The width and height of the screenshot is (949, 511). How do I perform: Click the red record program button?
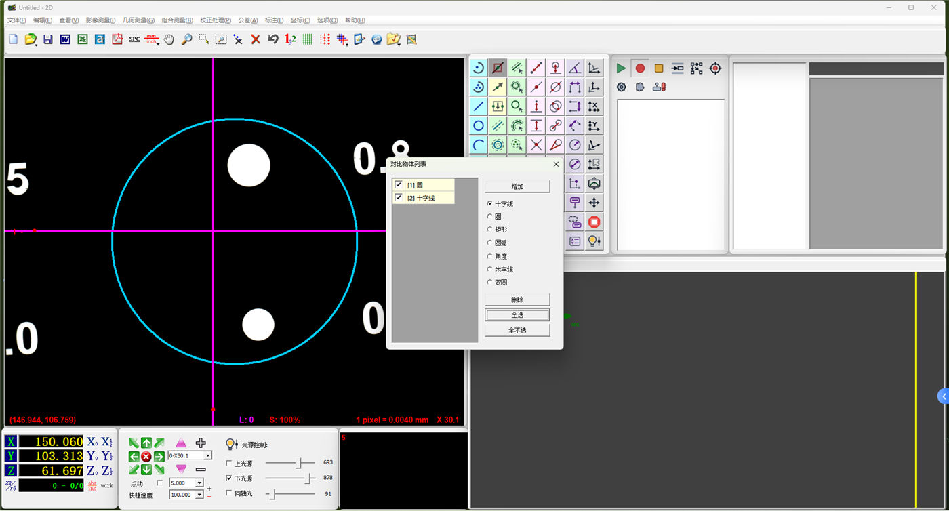click(640, 68)
